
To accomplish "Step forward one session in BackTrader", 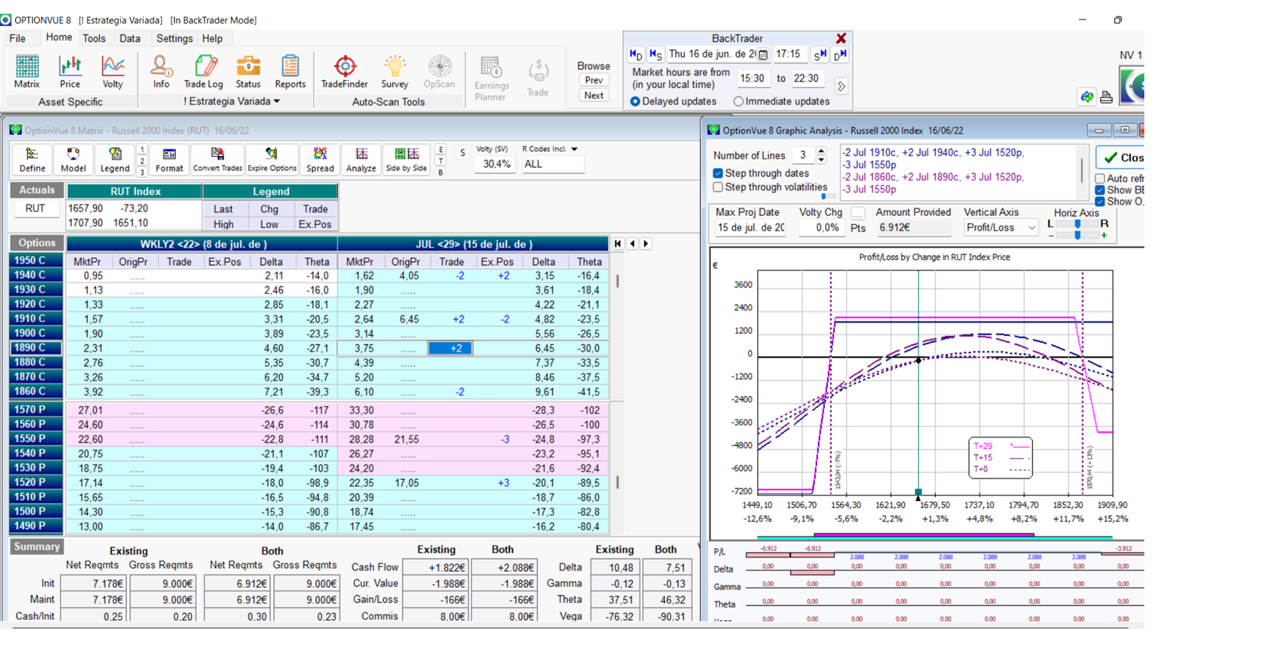I will pos(820,55).
